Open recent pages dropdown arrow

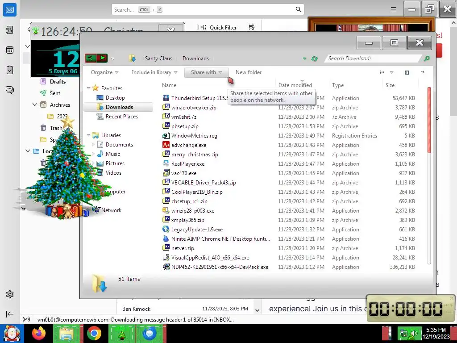pyautogui.click(x=112, y=59)
